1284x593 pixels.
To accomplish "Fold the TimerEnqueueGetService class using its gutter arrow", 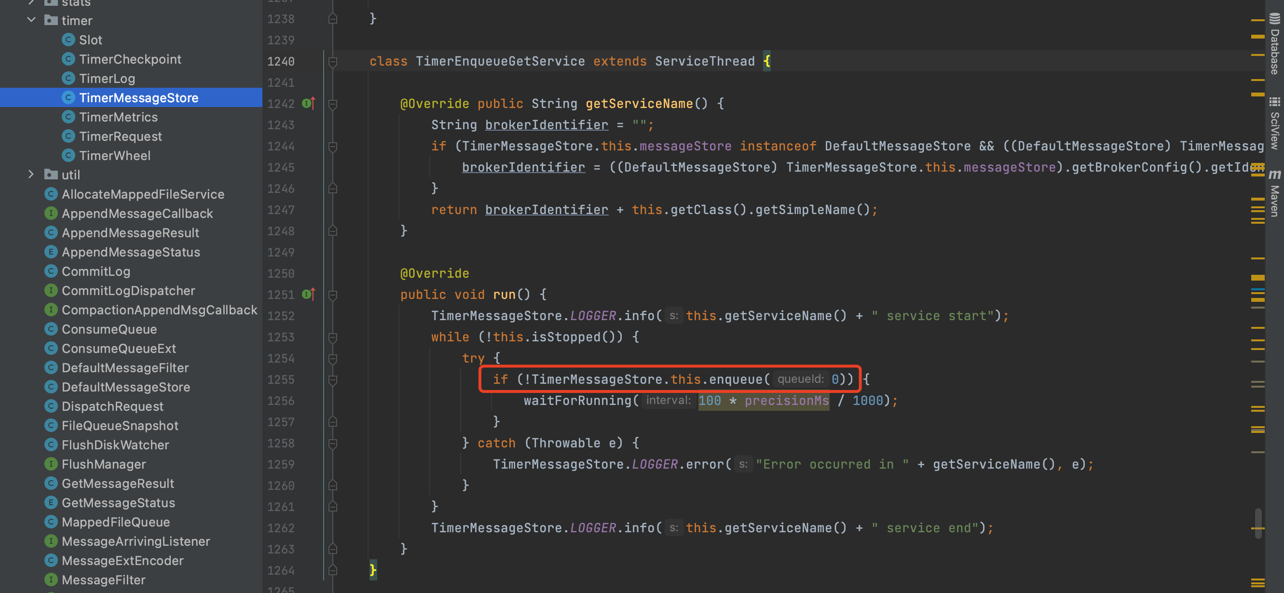I will pyautogui.click(x=332, y=61).
